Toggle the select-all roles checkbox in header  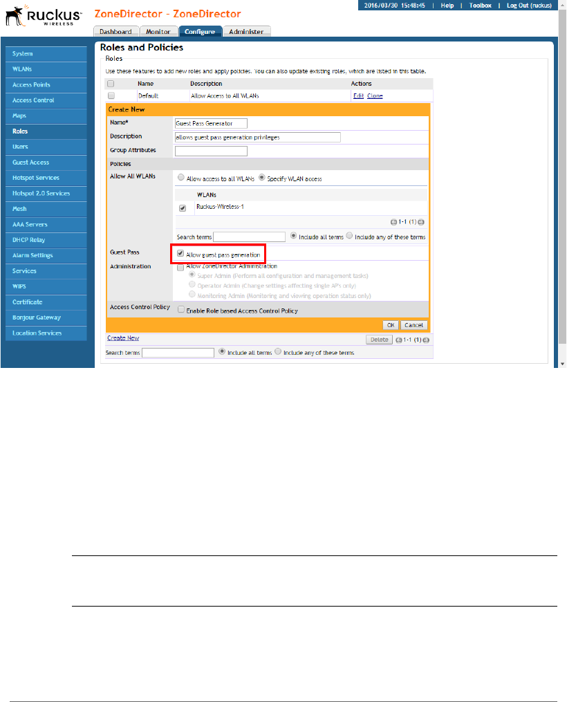(111, 84)
